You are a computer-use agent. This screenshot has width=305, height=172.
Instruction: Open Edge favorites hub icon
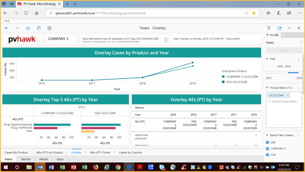(268, 13)
